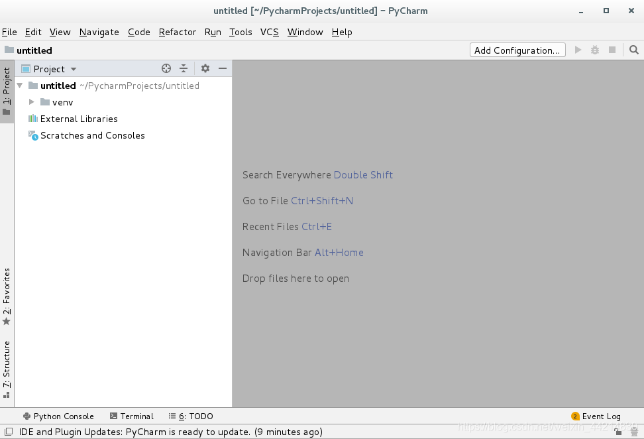Open the VCS menu

point(270,32)
